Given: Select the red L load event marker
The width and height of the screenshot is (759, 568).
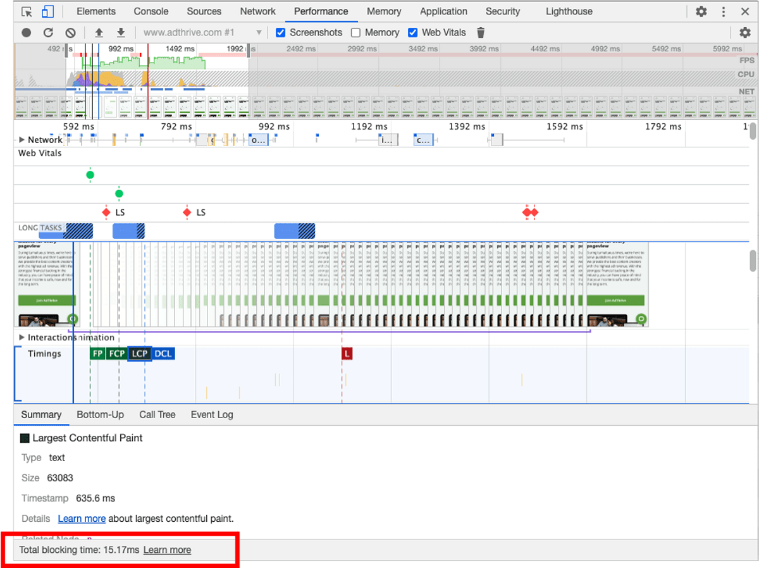Looking at the screenshot, I should pos(347,354).
